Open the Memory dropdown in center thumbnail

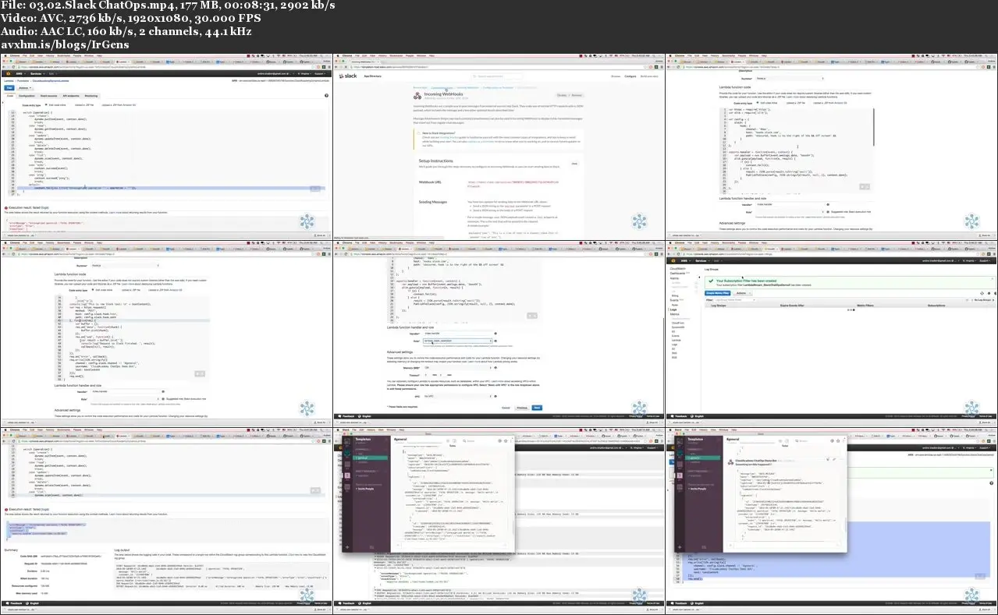pos(457,368)
